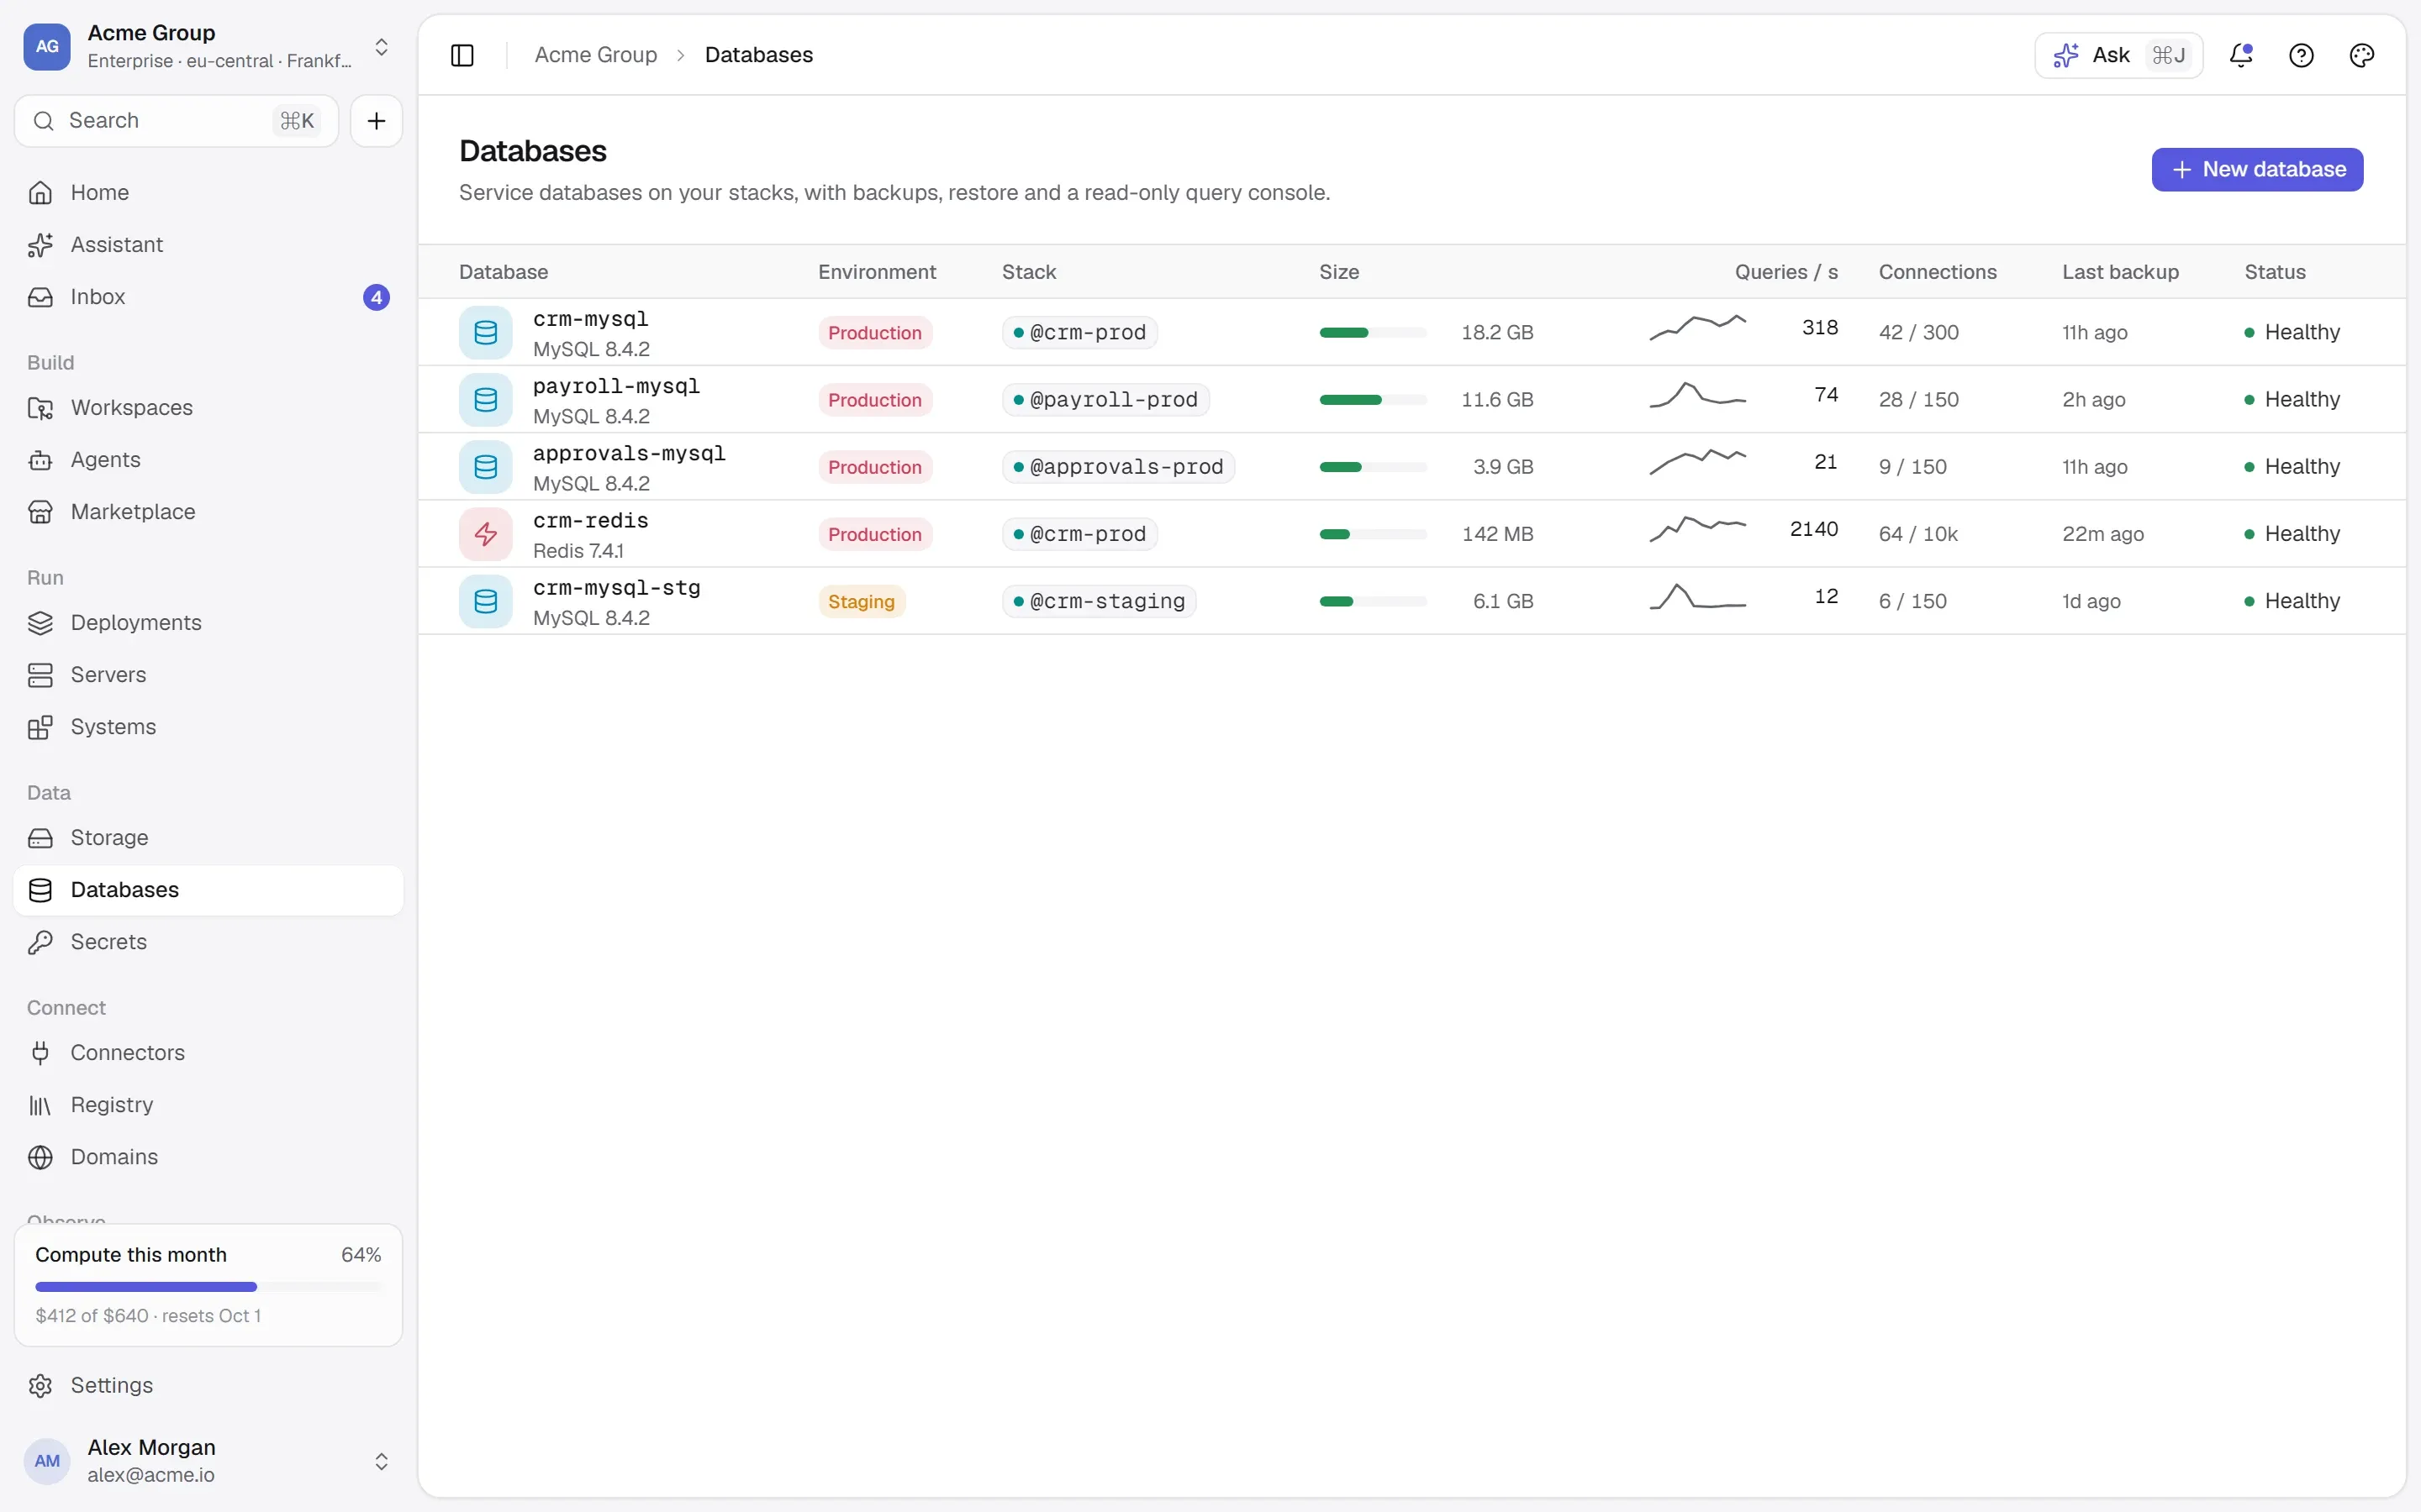Open Marketplace page

(208, 512)
